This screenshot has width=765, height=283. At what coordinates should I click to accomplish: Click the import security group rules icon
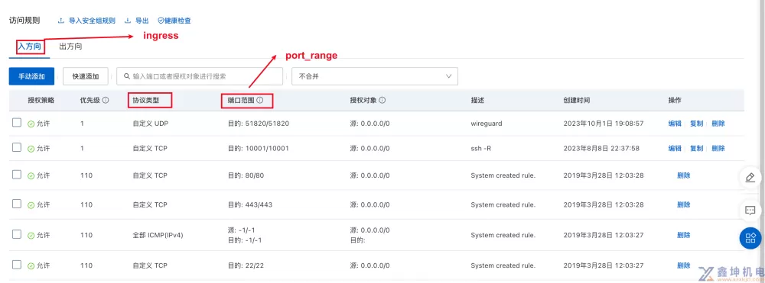61,21
